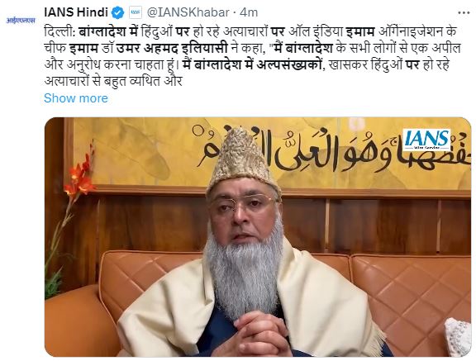Click the blue verified checkmark badge

click(118, 12)
